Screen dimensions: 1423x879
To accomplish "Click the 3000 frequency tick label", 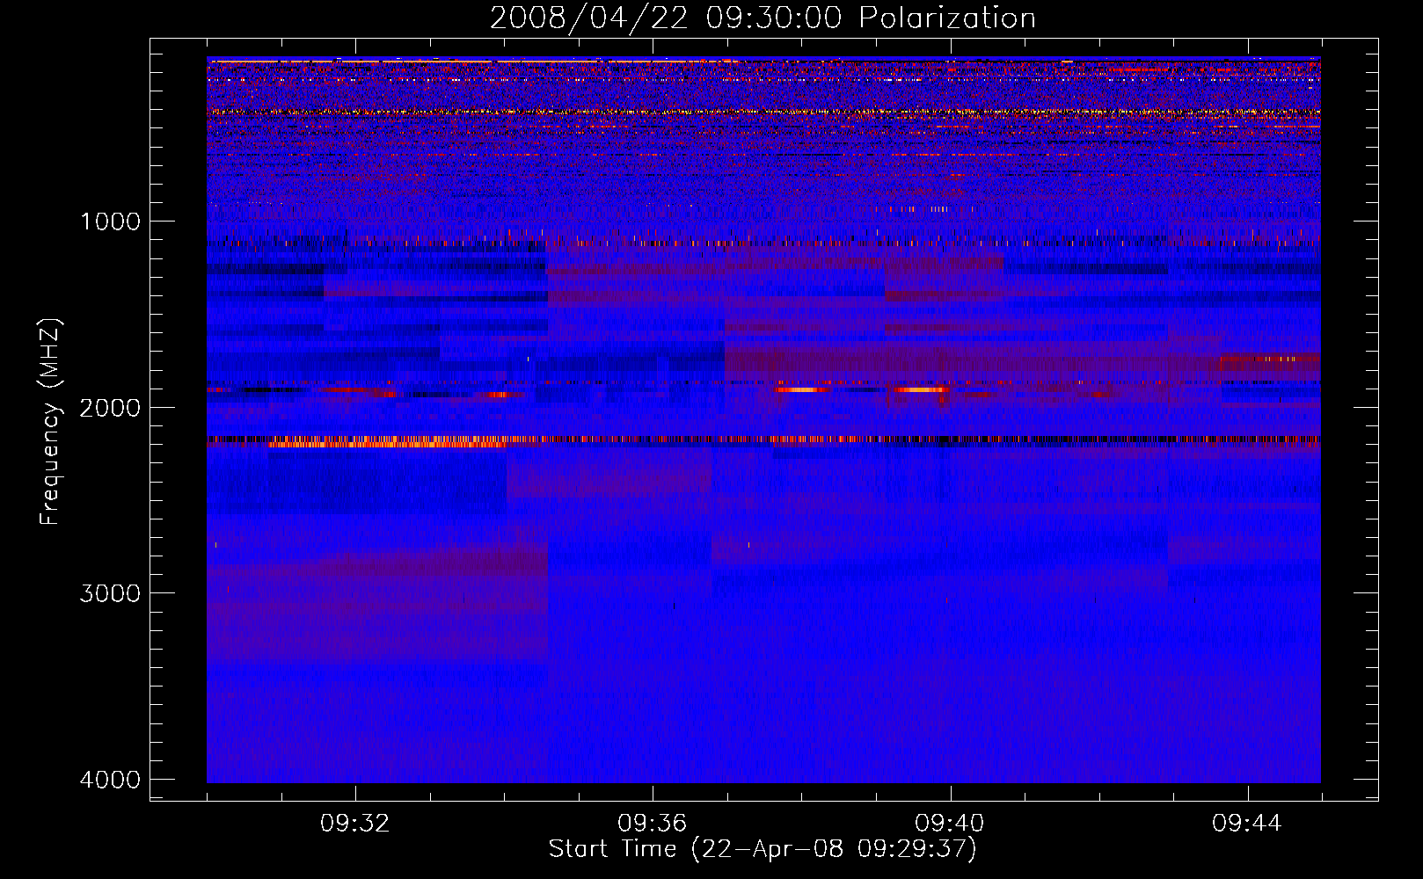I will click(x=110, y=593).
